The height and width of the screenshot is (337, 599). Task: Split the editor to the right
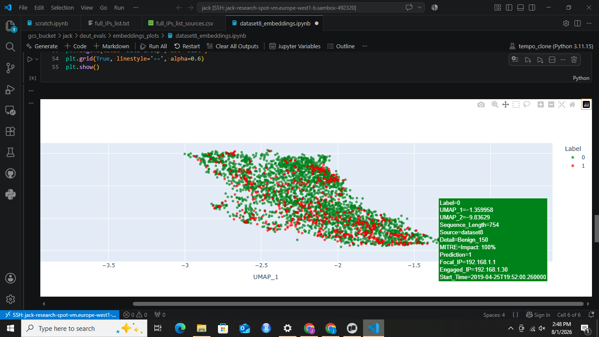pyautogui.click(x=578, y=23)
